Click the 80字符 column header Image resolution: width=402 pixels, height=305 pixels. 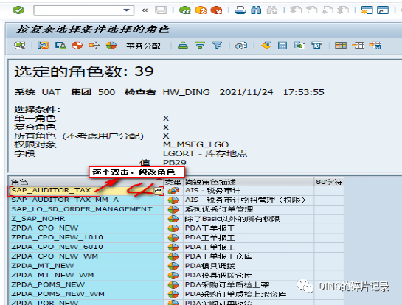pos(329,182)
